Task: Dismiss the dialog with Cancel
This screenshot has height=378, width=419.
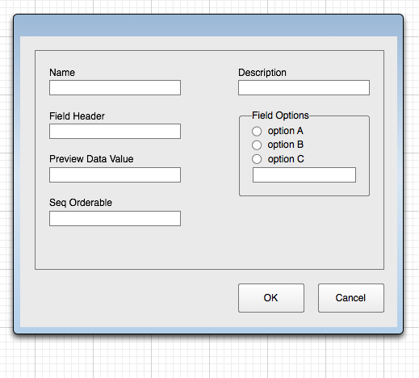Action: click(351, 298)
